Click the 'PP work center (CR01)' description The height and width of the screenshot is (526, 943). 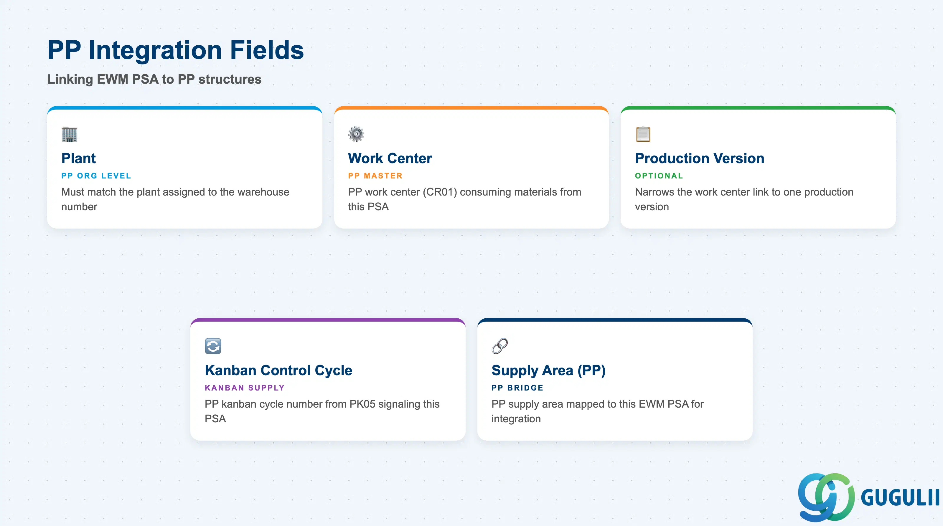tap(464, 199)
